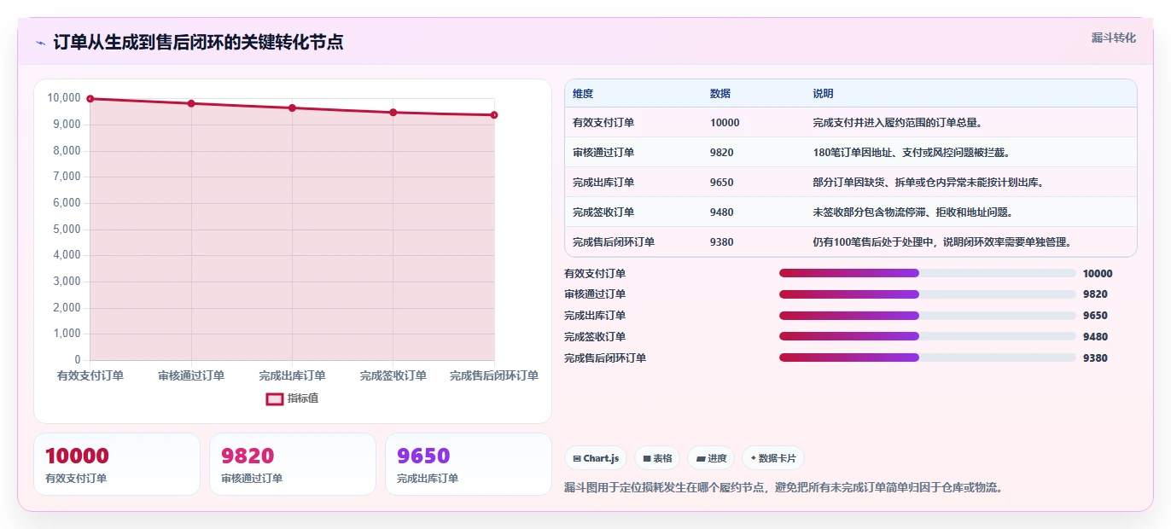This screenshot has width=1171, height=529.
Task: Click the 9380 value in table
Action: (x=721, y=242)
